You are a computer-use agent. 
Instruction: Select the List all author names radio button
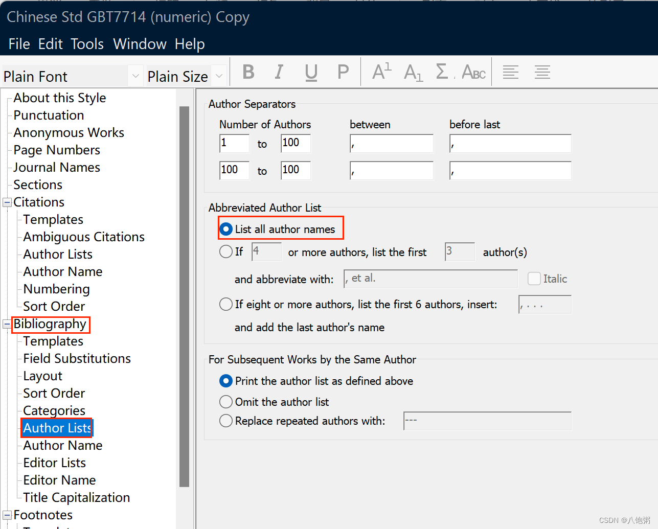(226, 229)
